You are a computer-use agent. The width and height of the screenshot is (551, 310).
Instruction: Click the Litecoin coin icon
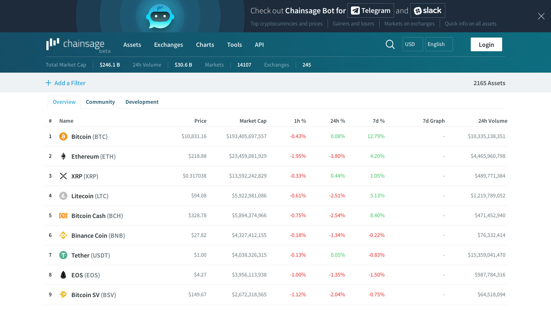point(63,196)
